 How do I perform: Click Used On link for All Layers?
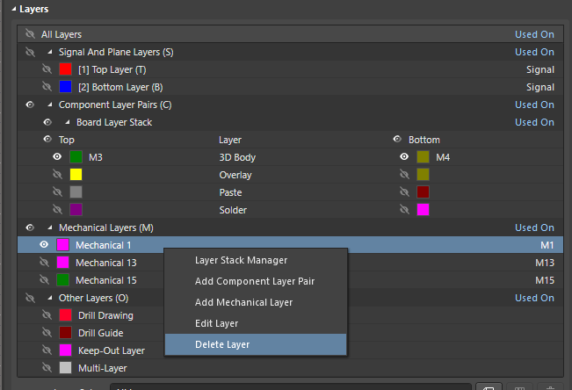[x=534, y=34]
